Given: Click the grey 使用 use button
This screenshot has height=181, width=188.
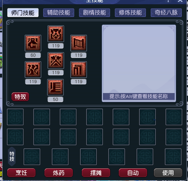Looking at the screenshot, I should coord(168,173).
